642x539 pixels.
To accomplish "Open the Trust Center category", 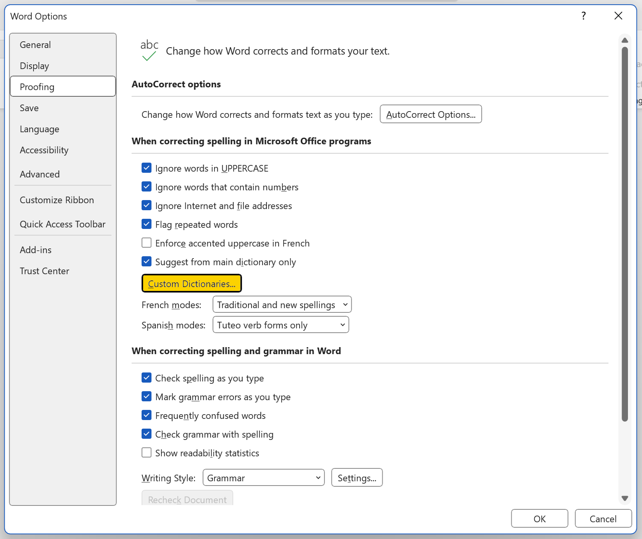I will click(63, 271).
